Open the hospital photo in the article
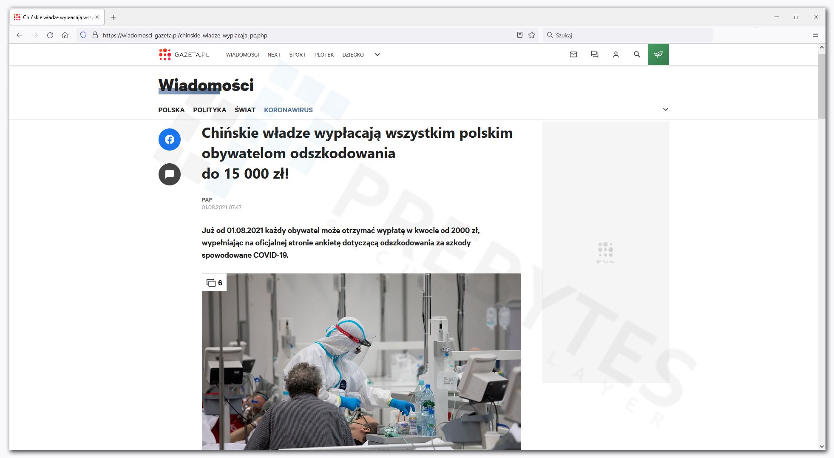This screenshot has height=458, width=834. [361, 361]
